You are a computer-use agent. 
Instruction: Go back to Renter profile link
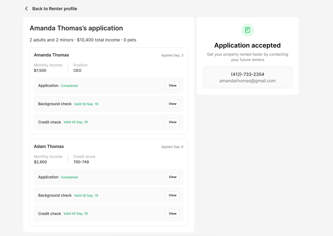55,9
